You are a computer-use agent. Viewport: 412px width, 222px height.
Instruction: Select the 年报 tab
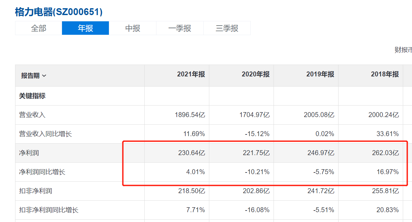coord(85,28)
